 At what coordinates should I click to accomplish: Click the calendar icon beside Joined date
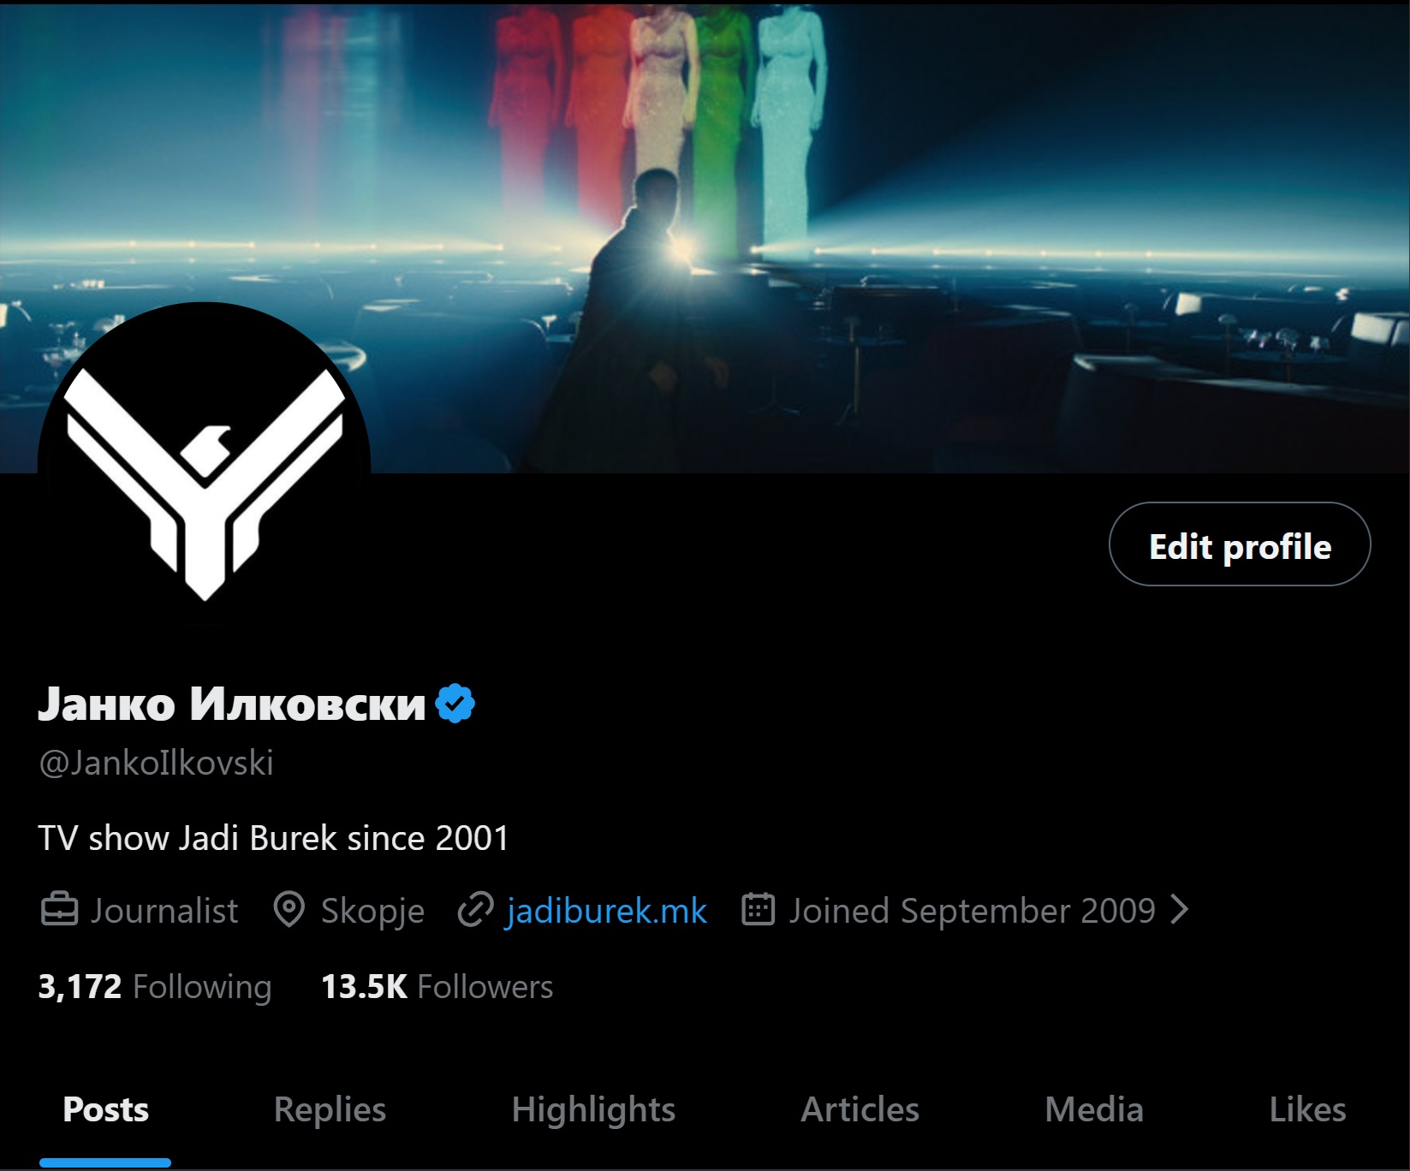(x=759, y=909)
